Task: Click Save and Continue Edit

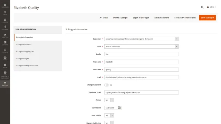Action: coord(185,18)
